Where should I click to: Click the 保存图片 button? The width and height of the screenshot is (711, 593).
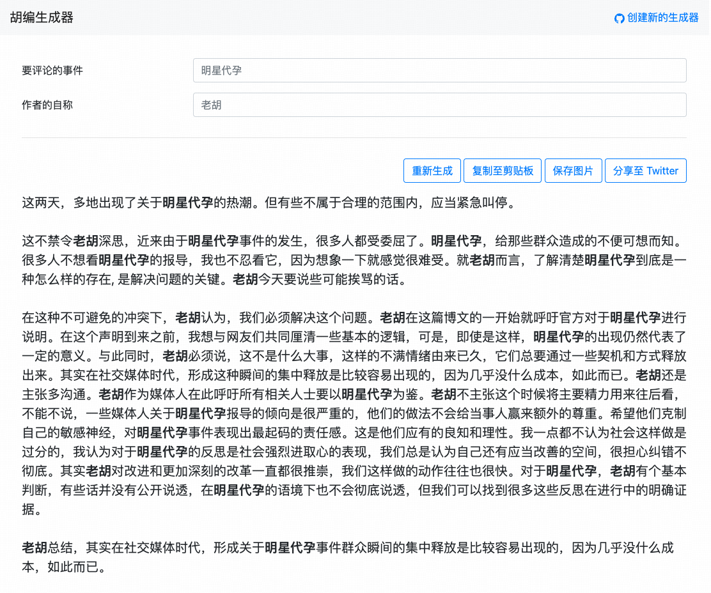(573, 171)
